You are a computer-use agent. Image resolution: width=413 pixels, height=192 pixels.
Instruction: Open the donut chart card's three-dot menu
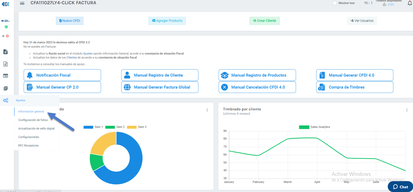pos(207,110)
